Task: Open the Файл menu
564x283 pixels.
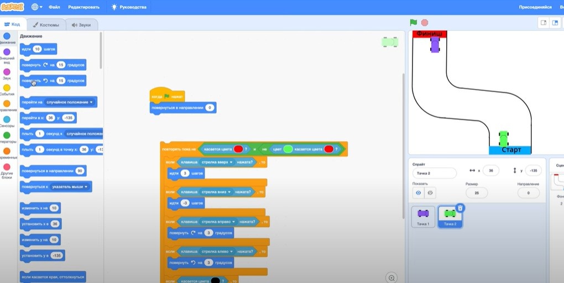Action: point(54,7)
